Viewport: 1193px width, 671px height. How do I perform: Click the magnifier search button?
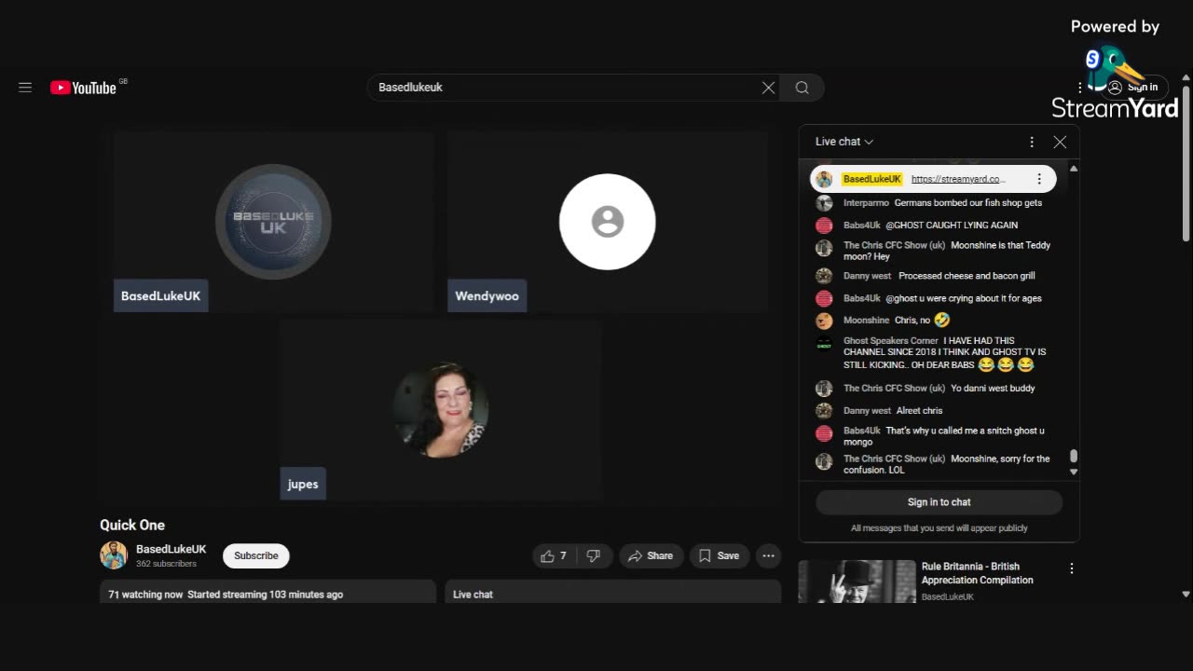pos(802,88)
